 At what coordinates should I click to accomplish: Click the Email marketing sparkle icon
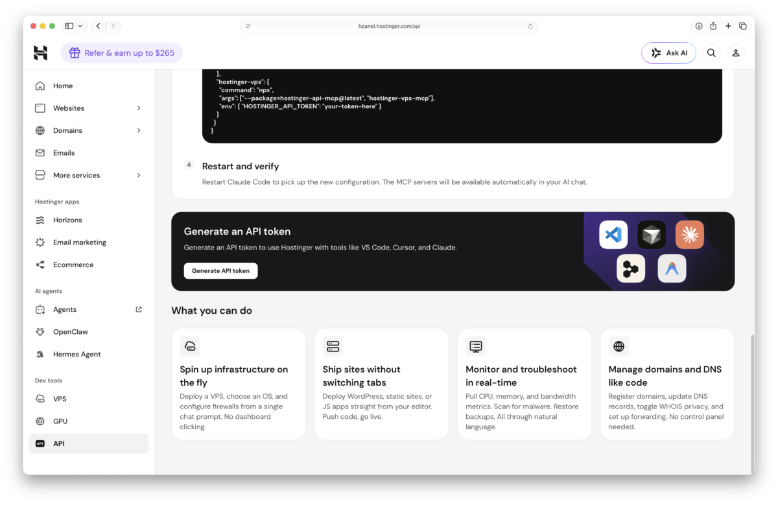pyautogui.click(x=40, y=242)
